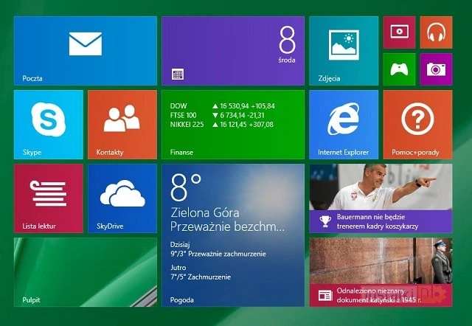This screenshot has width=472, height=326.
Task: Launch Internet Explorer
Action: (x=344, y=124)
